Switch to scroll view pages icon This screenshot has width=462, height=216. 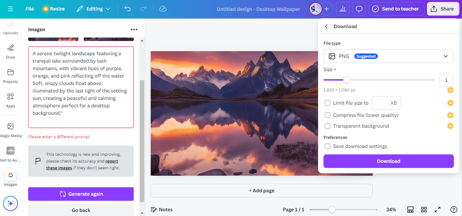coord(410,210)
